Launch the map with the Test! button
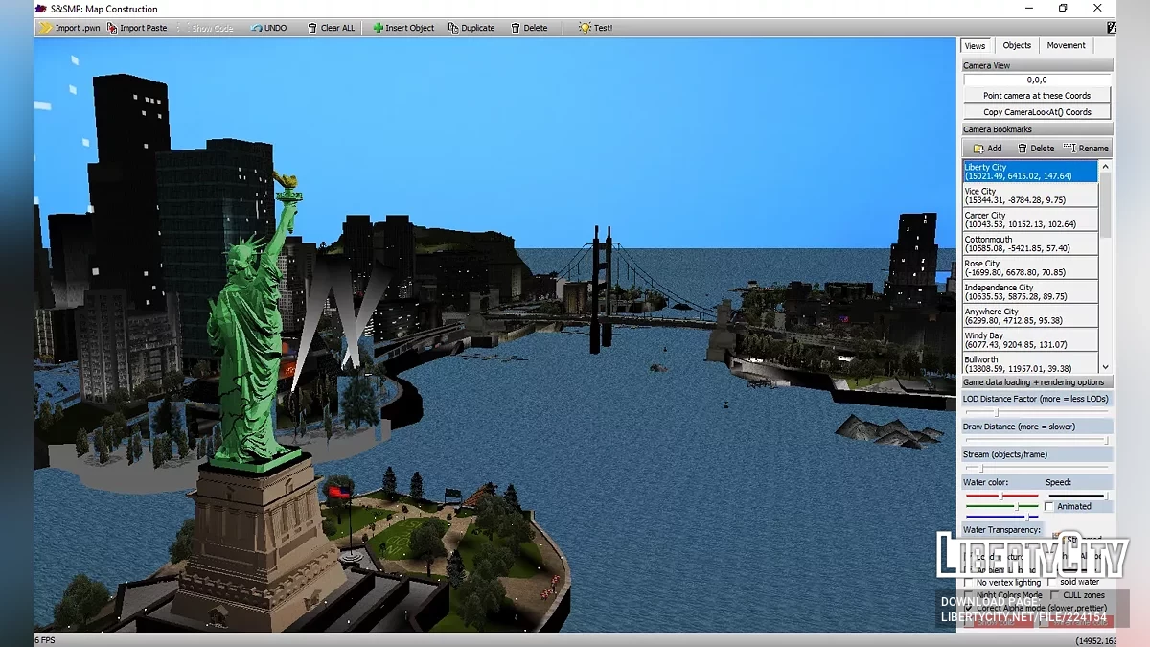Image resolution: width=1150 pixels, height=647 pixels. (x=595, y=28)
